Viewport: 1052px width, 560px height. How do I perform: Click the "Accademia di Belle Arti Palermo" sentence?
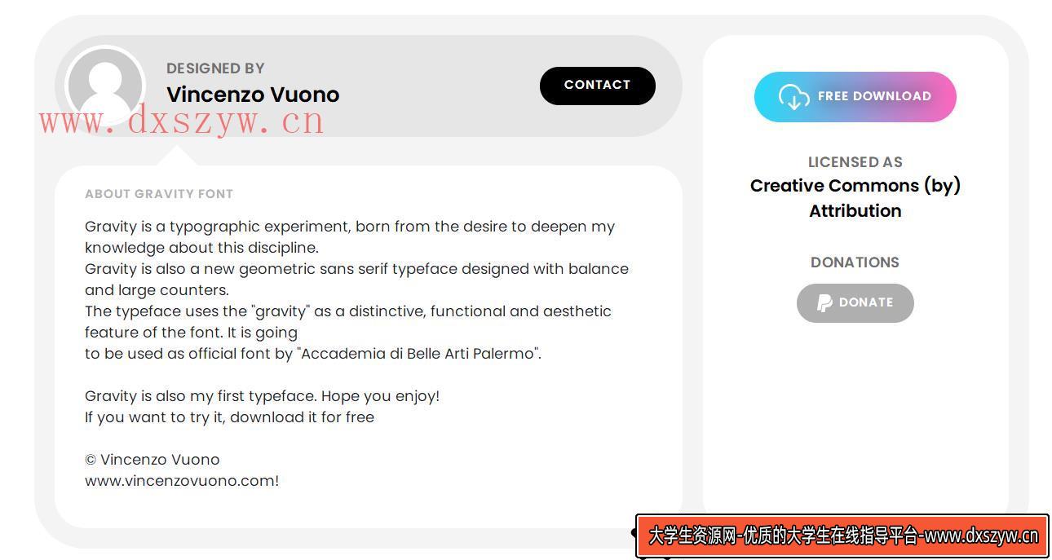tap(313, 354)
